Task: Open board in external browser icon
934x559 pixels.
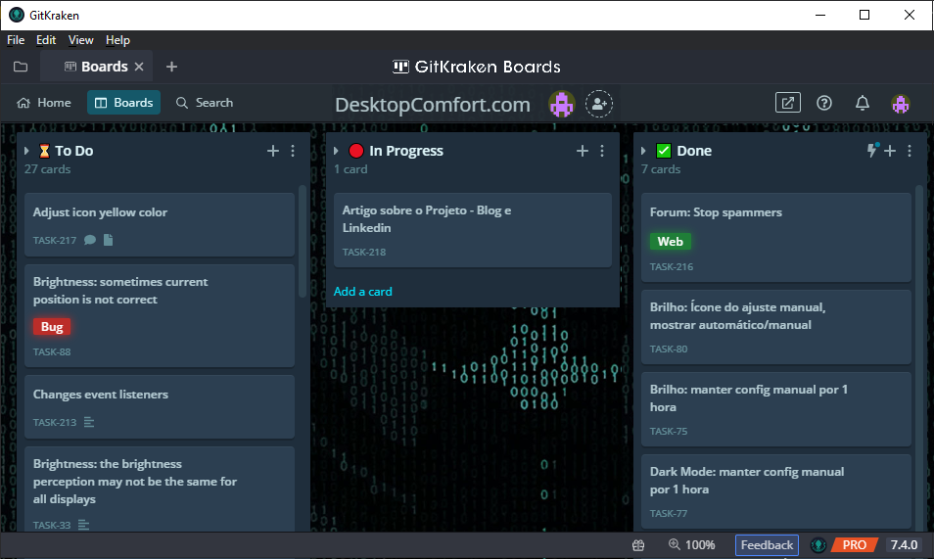Action: point(787,103)
